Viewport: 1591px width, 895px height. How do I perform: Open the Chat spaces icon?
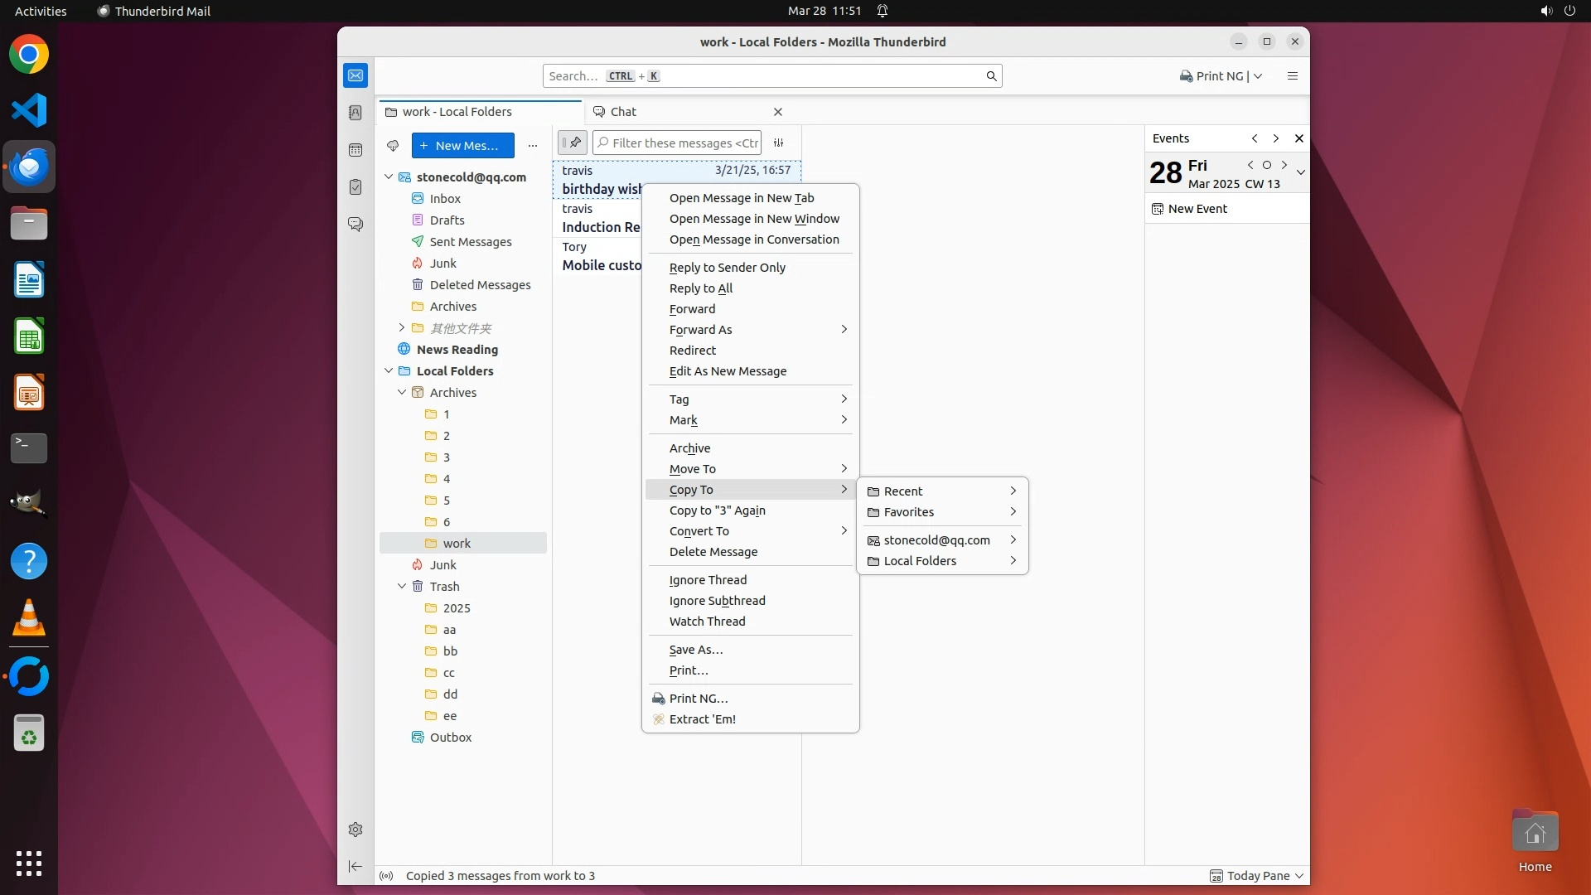[355, 225]
